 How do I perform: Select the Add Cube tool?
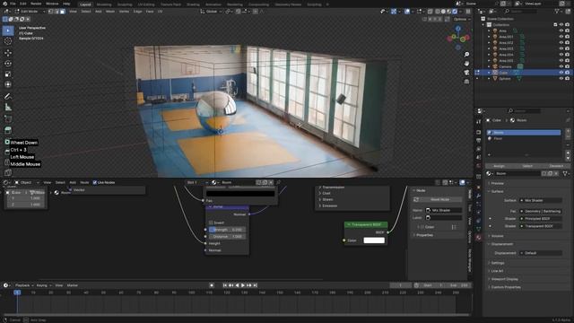click(x=8, y=119)
